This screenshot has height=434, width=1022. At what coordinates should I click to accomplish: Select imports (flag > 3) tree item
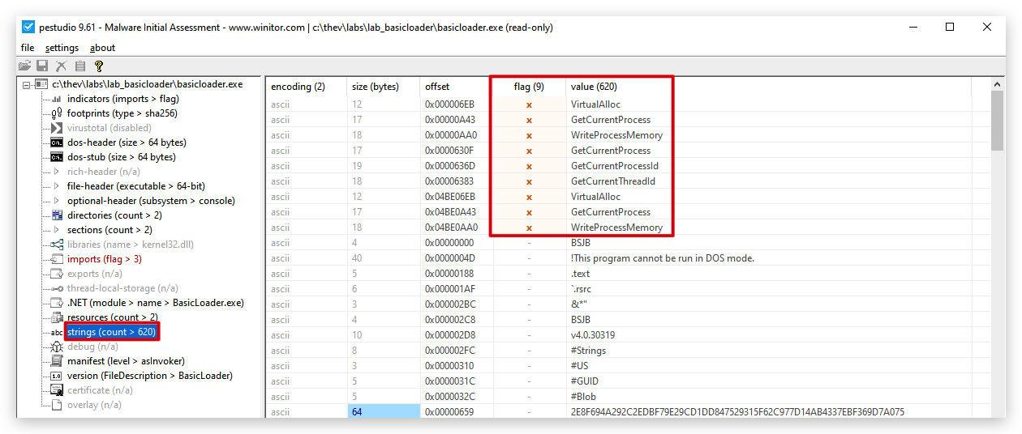coord(105,259)
